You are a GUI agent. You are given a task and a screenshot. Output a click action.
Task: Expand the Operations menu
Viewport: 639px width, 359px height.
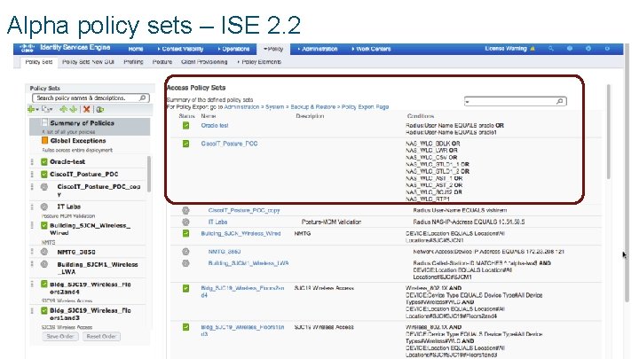point(233,49)
